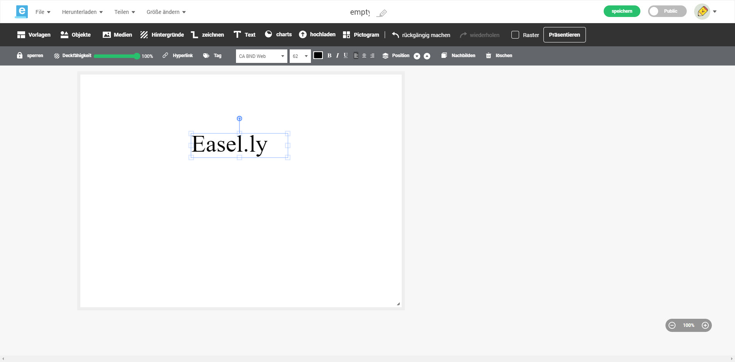Click the Deckfähigkeit opacity label icon
735x362 pixels.
pos(57,56)
